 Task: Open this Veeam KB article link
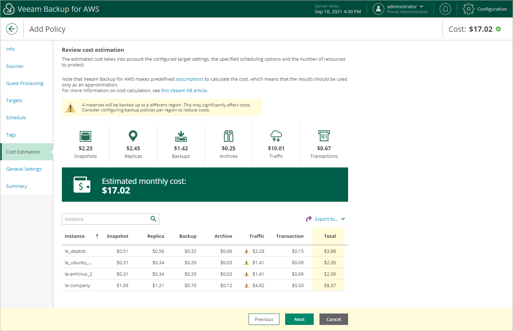point(184,90)
